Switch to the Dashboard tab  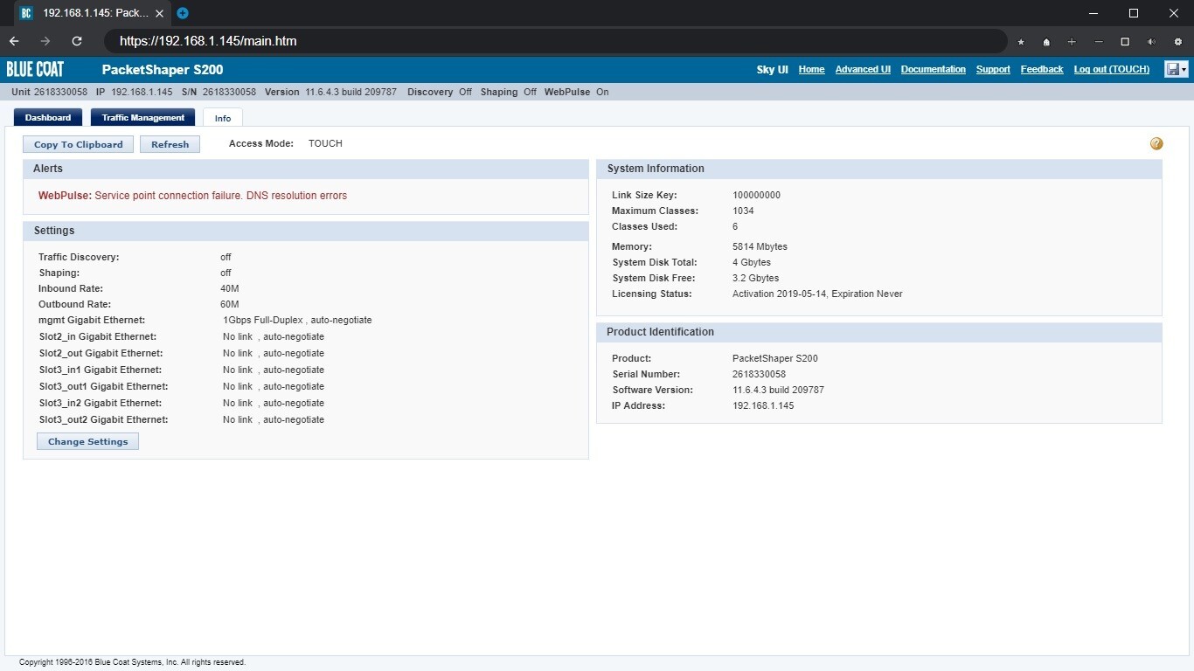click(48, 118)
